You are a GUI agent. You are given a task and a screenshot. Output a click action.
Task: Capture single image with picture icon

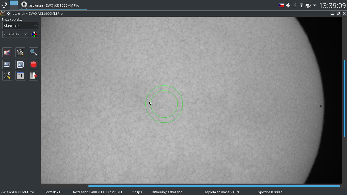[7, 64]
